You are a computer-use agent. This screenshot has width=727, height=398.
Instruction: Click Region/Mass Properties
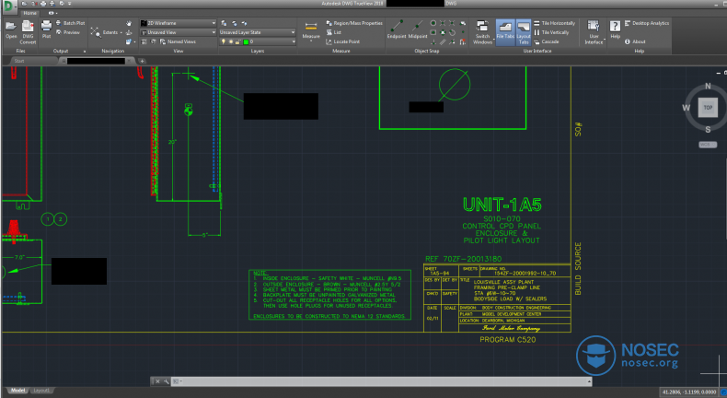tap(354, 23)
